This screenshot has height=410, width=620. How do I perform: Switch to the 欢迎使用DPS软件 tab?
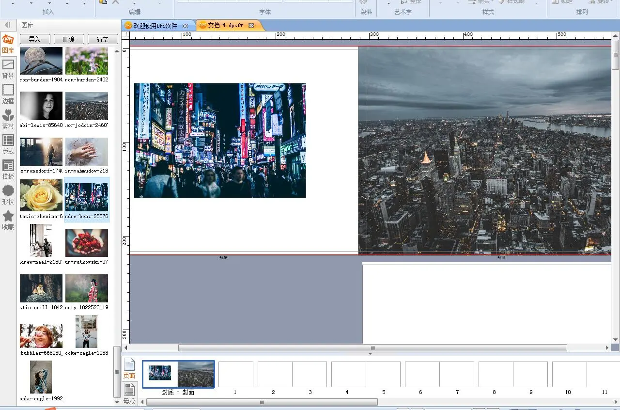coord(155,26)
